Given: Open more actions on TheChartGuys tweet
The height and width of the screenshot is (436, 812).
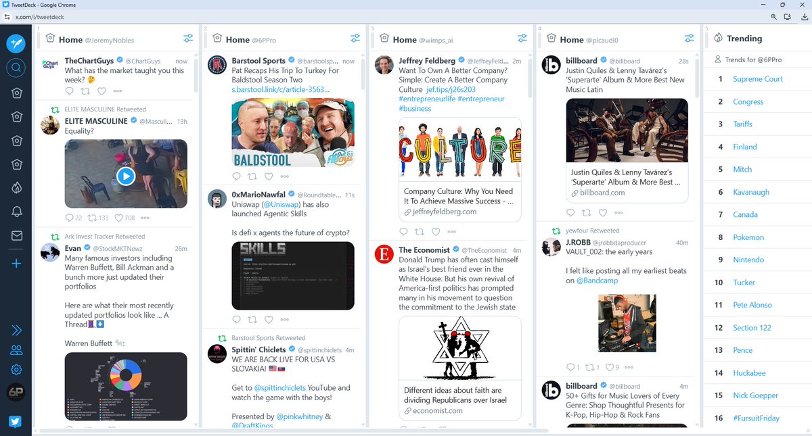Looking at the screenshot, I should pyautogui.click(x=118, y=90).
